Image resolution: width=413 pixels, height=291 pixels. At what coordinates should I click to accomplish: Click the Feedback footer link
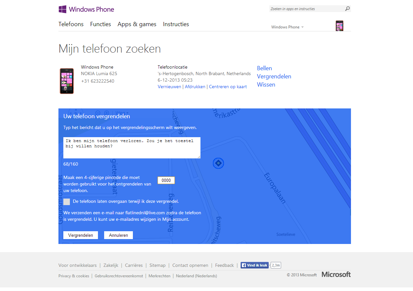225,265
